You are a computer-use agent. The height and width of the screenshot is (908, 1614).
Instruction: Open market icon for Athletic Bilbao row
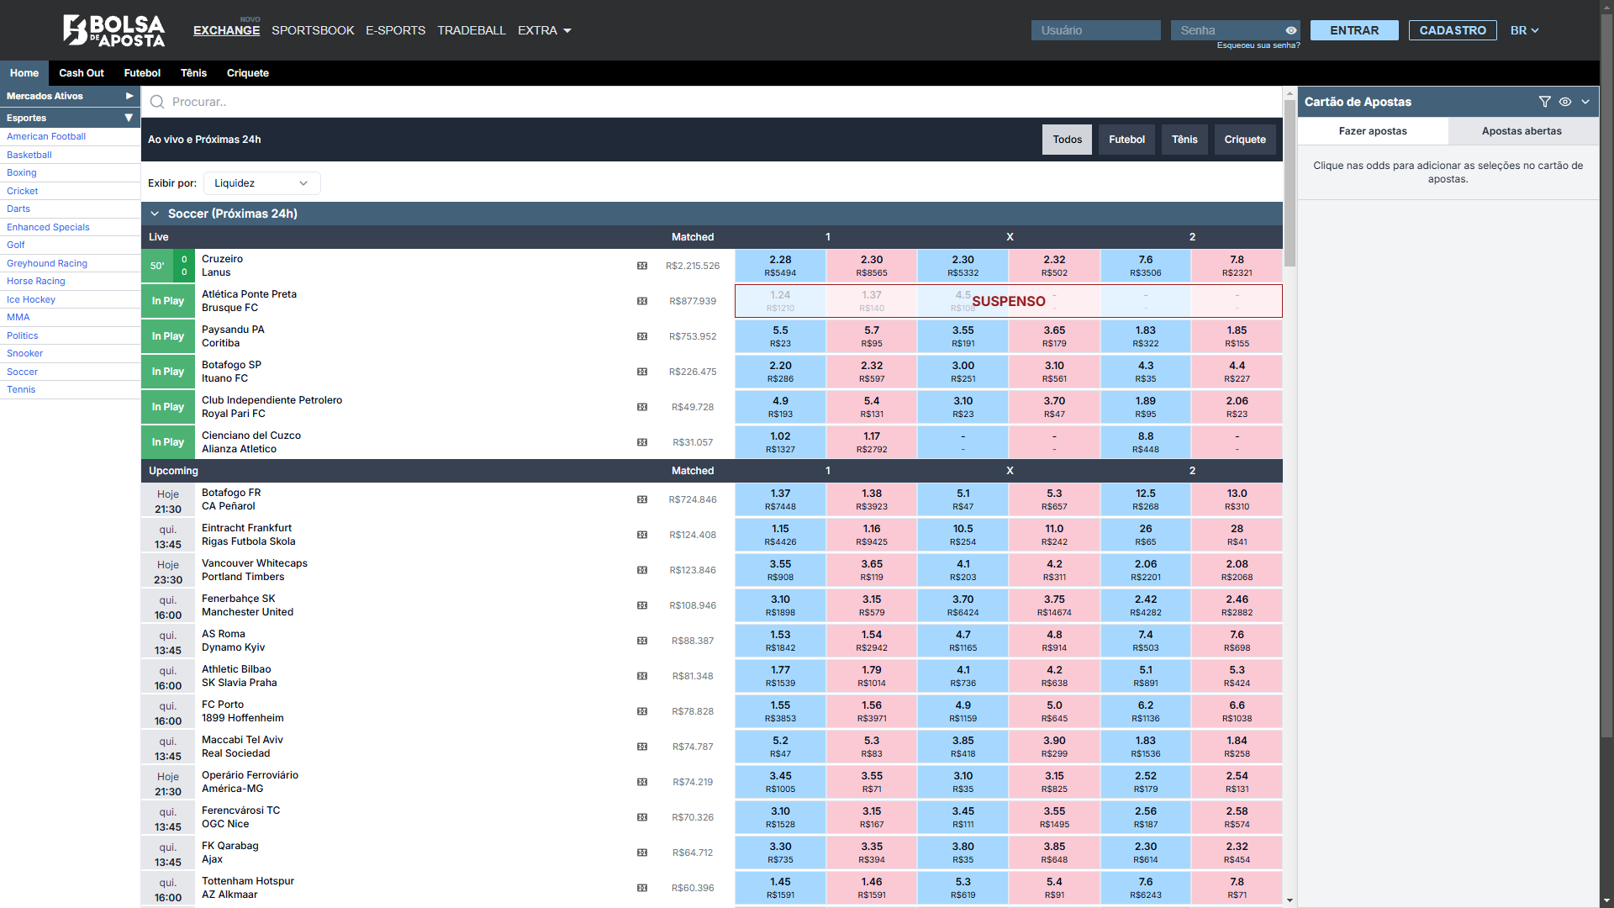(x=642, y=676)
